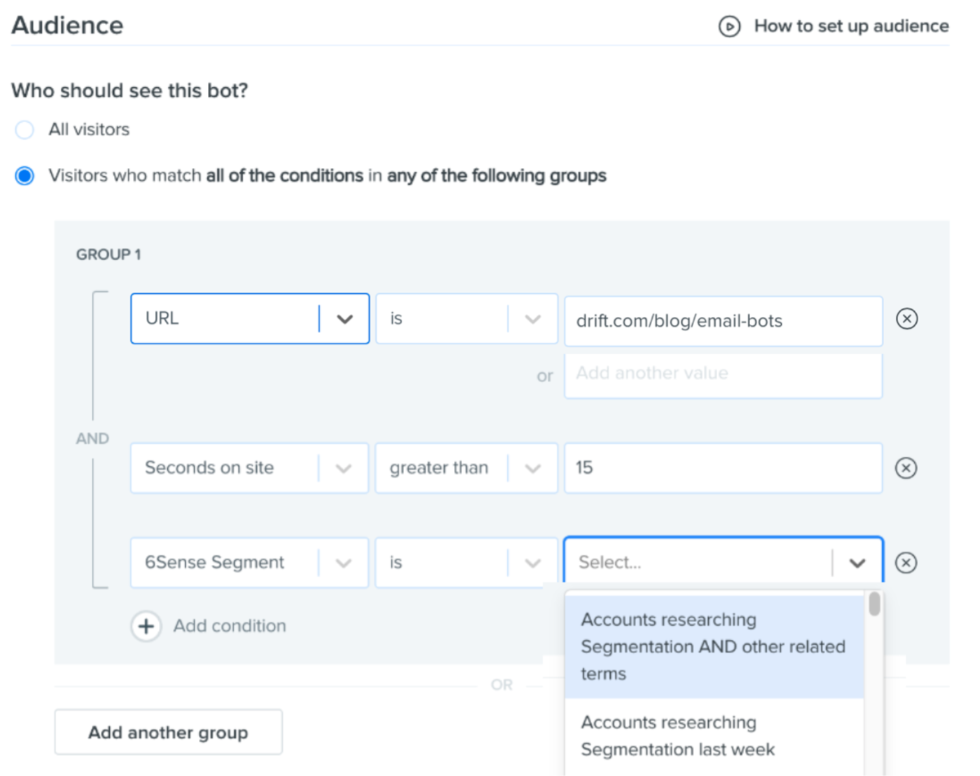Screen dimensions: 980x776
Task: Select Visitors who match conditions radio button
Action: tap(25, 176)
